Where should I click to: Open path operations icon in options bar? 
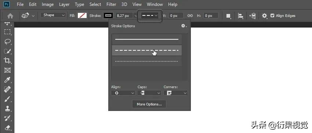pyautogui.click(x=229, y=16)
